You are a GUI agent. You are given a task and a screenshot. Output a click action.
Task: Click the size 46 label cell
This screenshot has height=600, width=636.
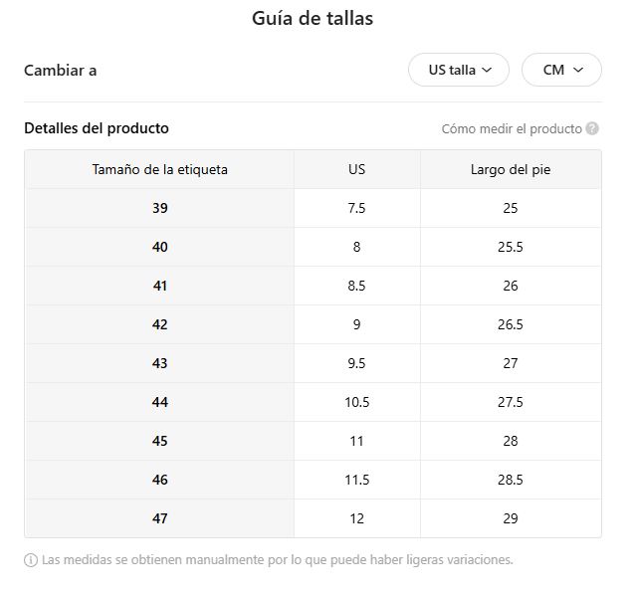tap(160, 480)
